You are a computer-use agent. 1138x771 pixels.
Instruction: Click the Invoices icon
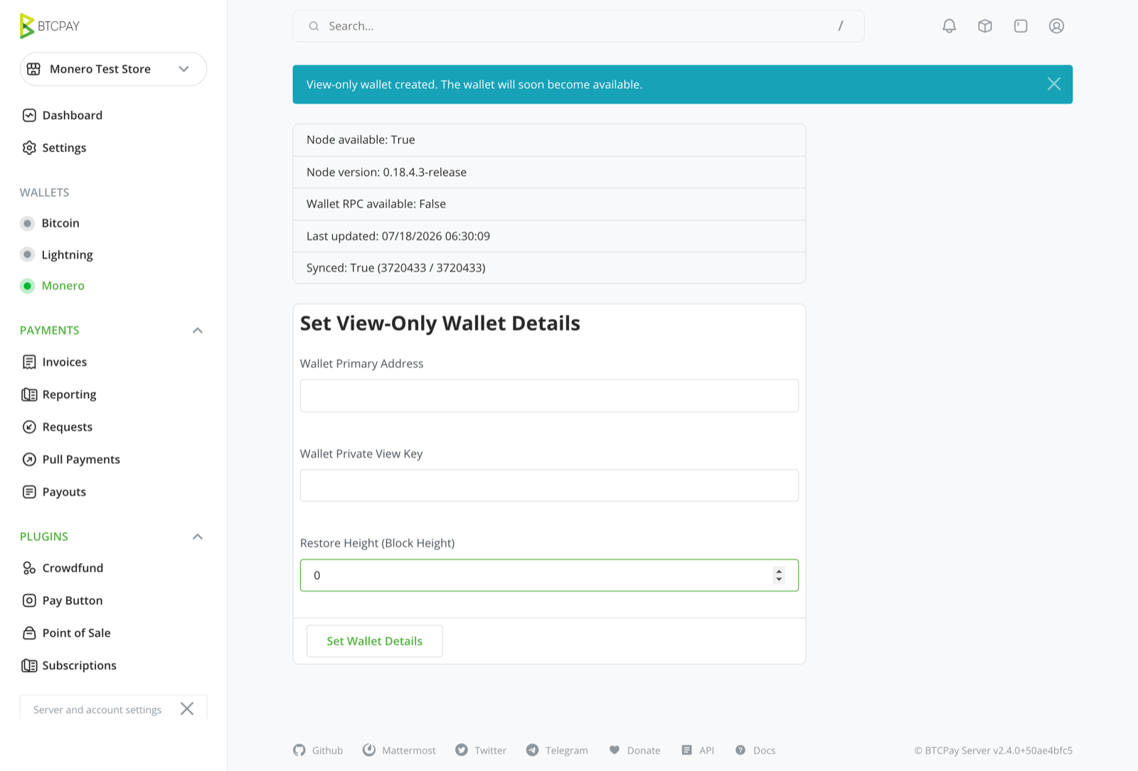click(29, 362)
